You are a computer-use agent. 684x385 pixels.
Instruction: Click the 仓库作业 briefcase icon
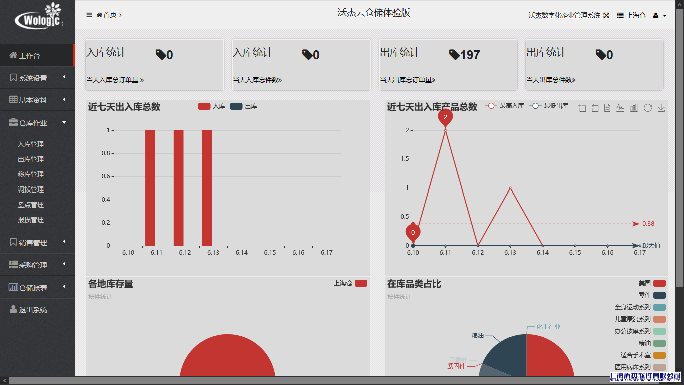click(14, 122)
